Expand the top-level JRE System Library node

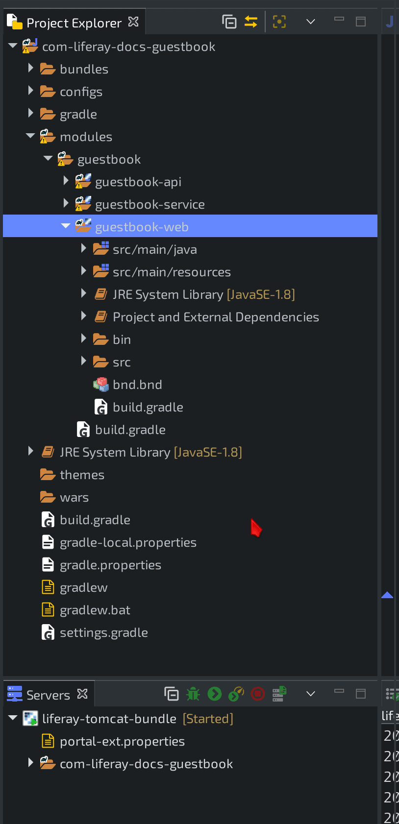coord(30,451)
